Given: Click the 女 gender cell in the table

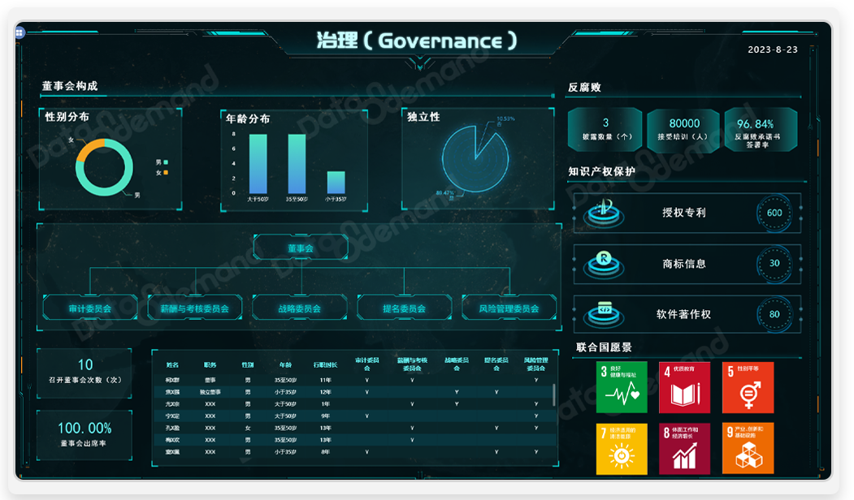Looking at the screenshot, I should pyautogui.click(x=248, y=428).
